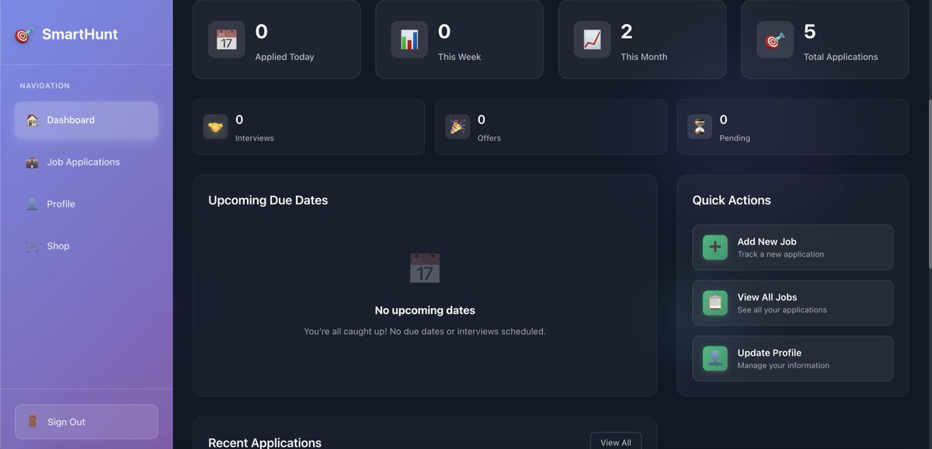Click the calendar icon on Applied Today card
Viewport: 932px width, 449px height.
[x=226, y=40]
